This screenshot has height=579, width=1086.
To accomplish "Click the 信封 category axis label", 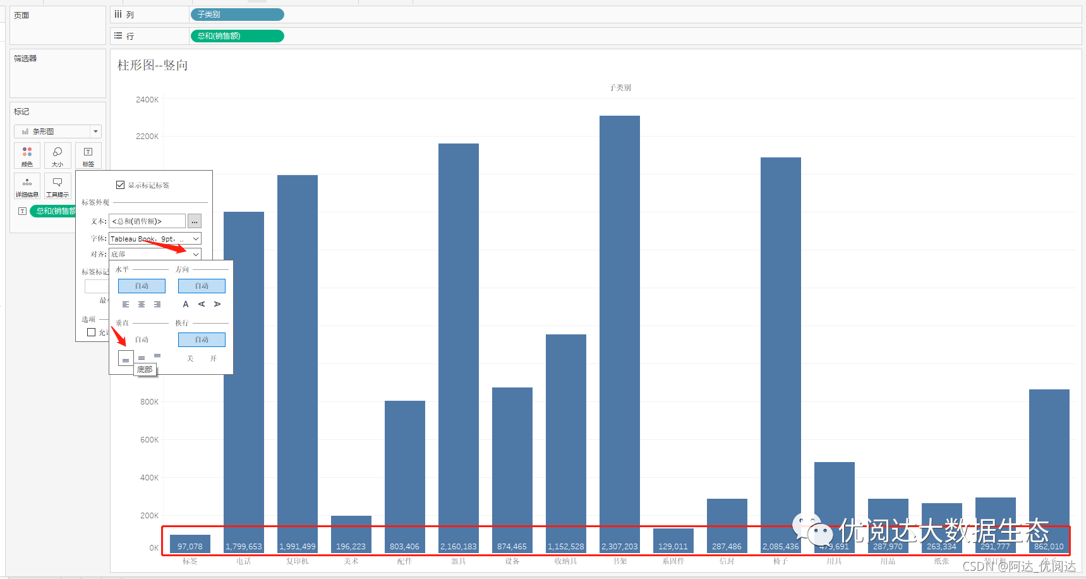I will [727, 561].
